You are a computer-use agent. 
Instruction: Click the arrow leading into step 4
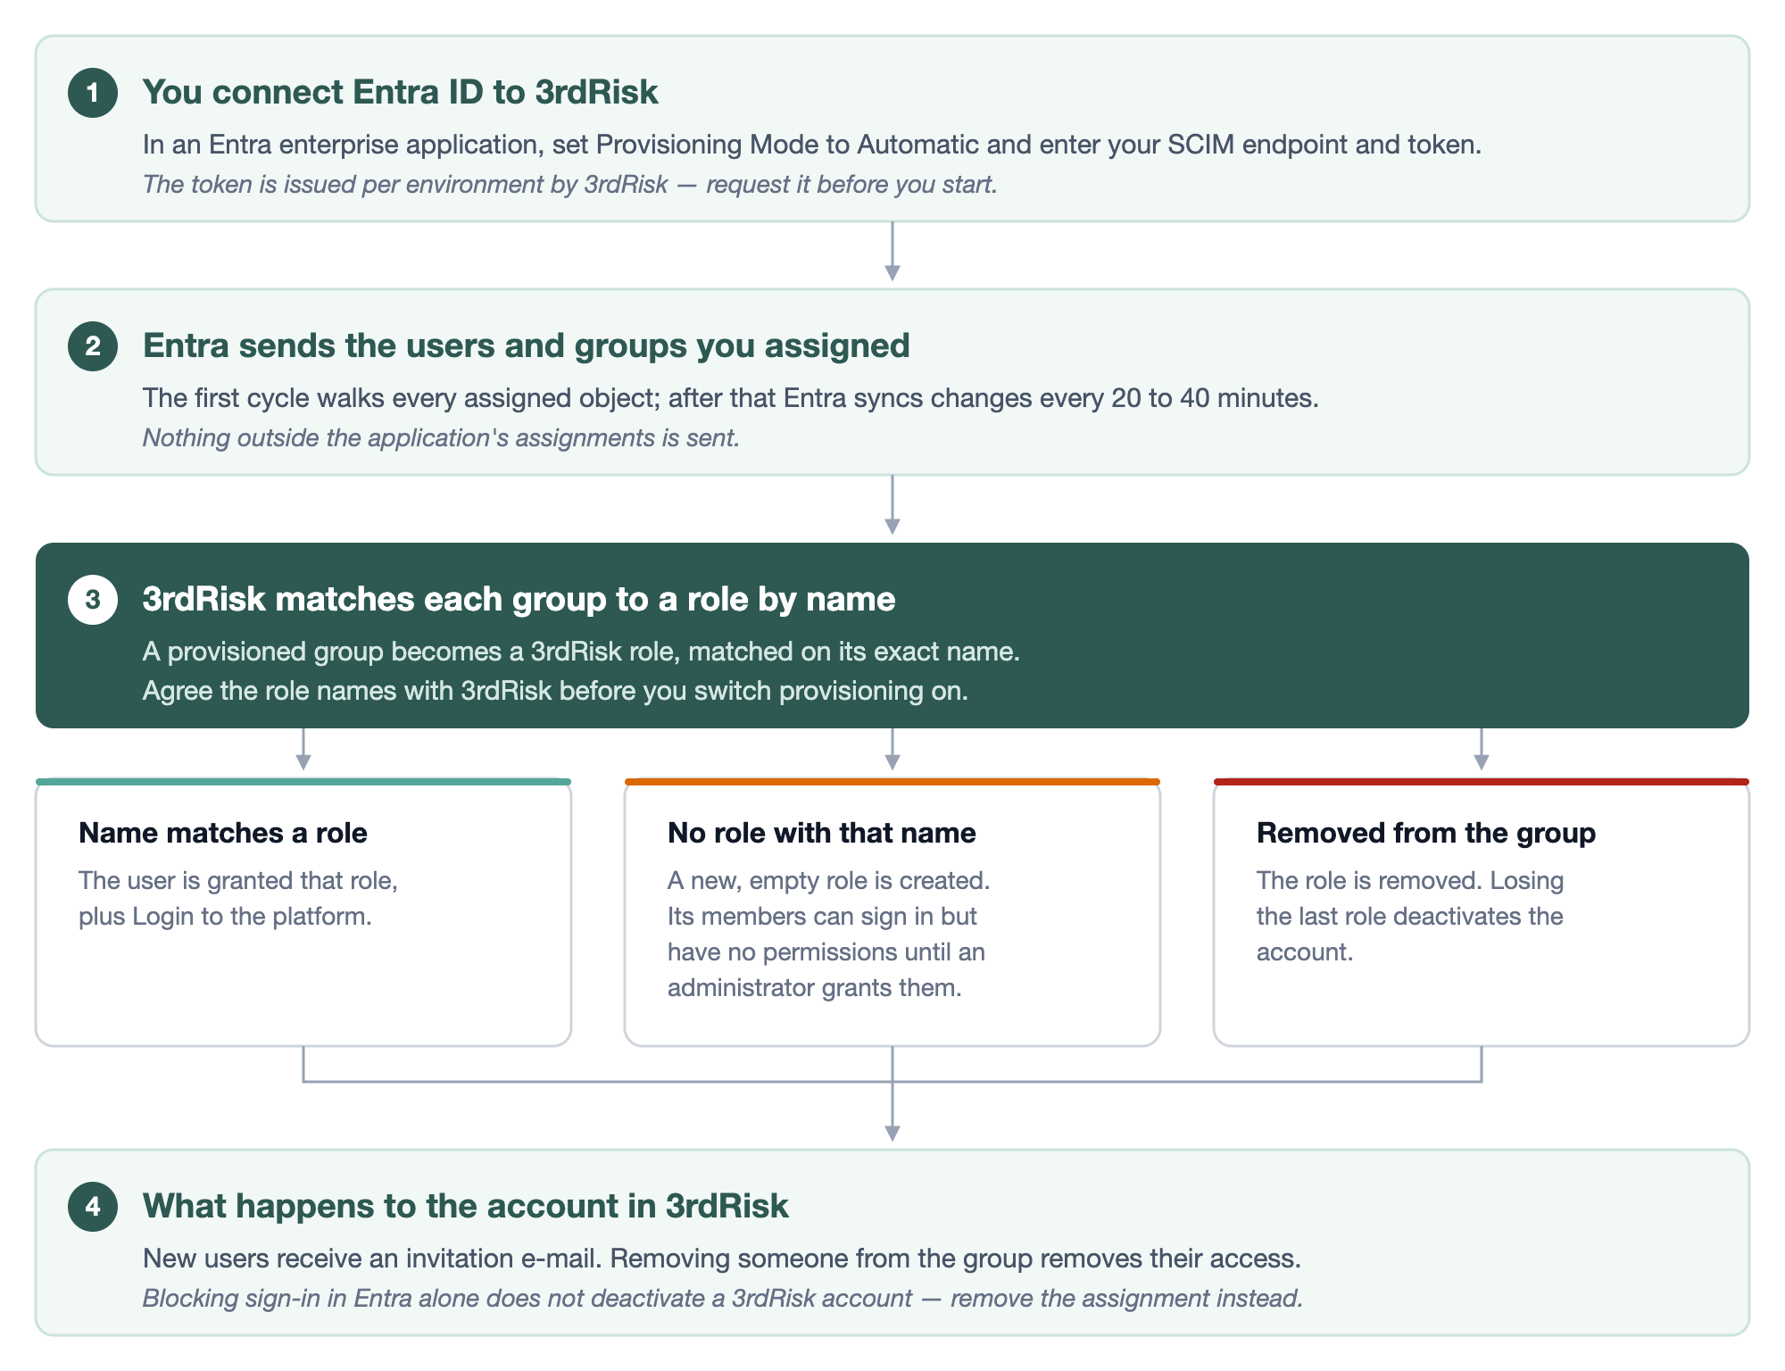click(x=892, y=1111)
